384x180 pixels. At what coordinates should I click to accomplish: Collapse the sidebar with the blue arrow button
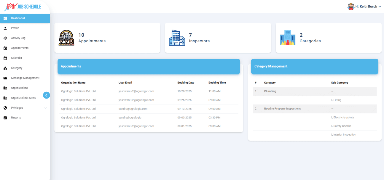click(46, 95)
